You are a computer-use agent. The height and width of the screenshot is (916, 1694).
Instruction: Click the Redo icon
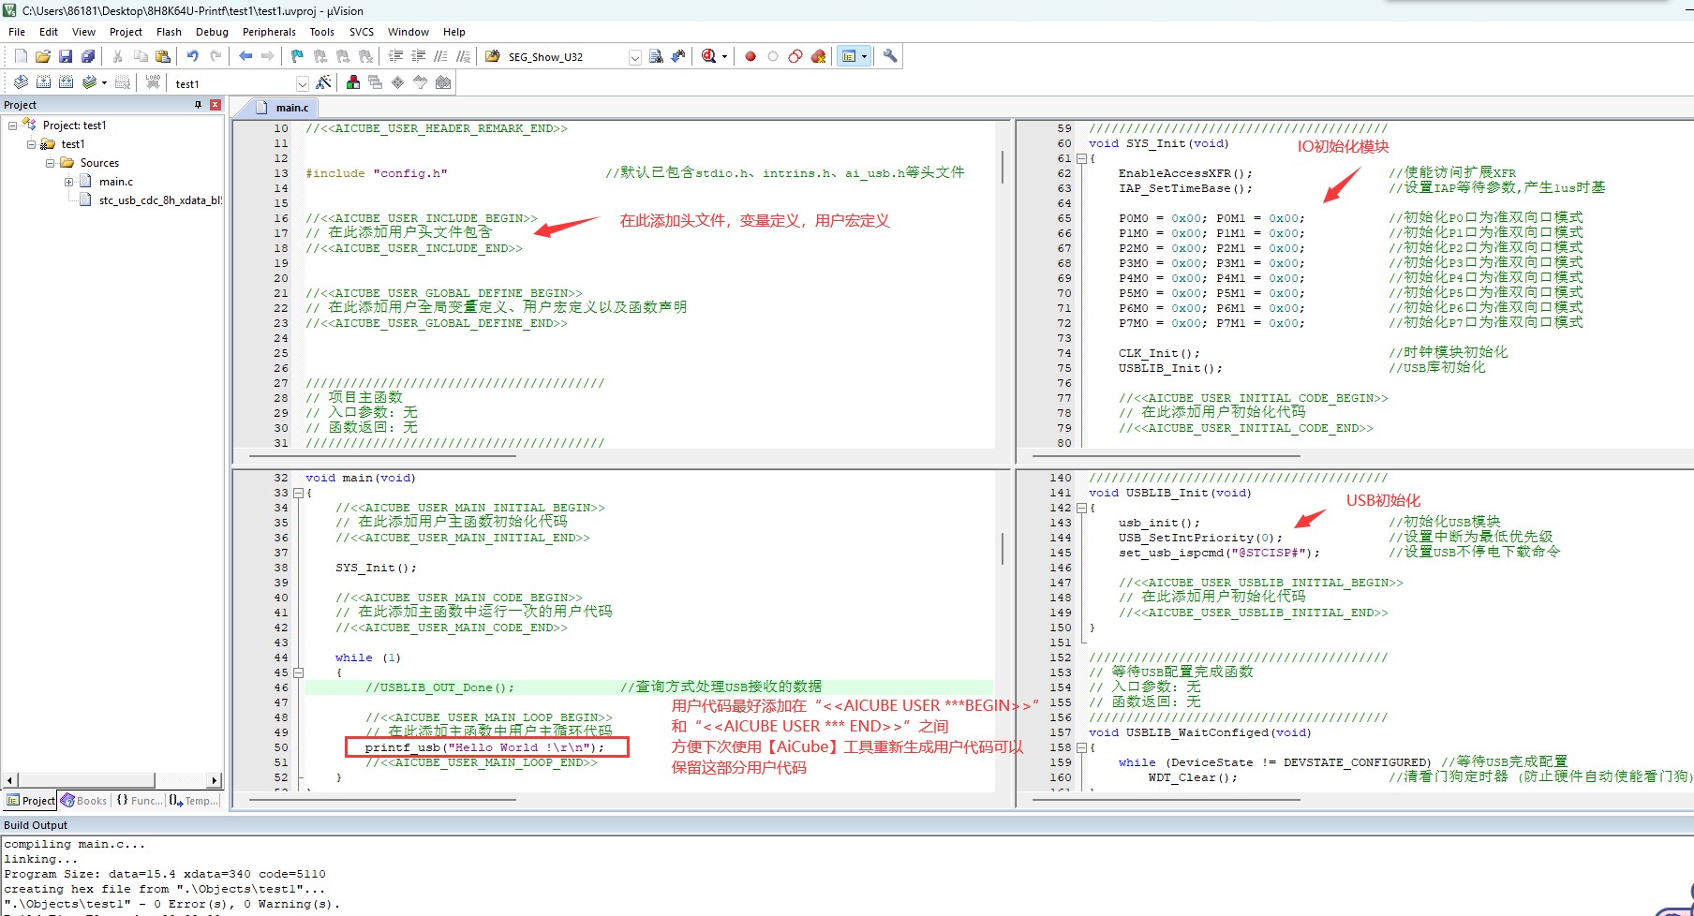pyautogui.click(x=215, y=56)
